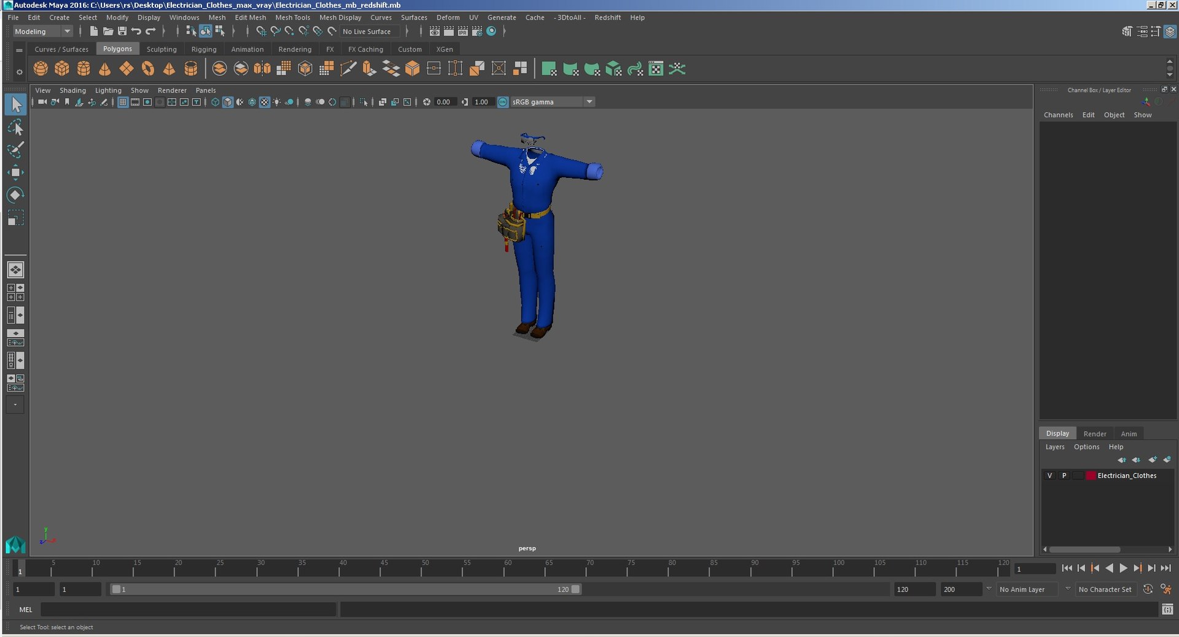Toggle playback P box of Electrician_Clothes layer
Screen dimensions: 1179x637
(1064, 476)
